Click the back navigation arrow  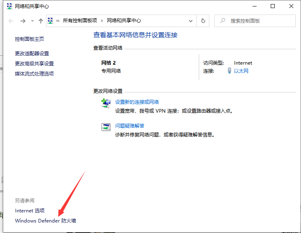(x=11, y=21)
